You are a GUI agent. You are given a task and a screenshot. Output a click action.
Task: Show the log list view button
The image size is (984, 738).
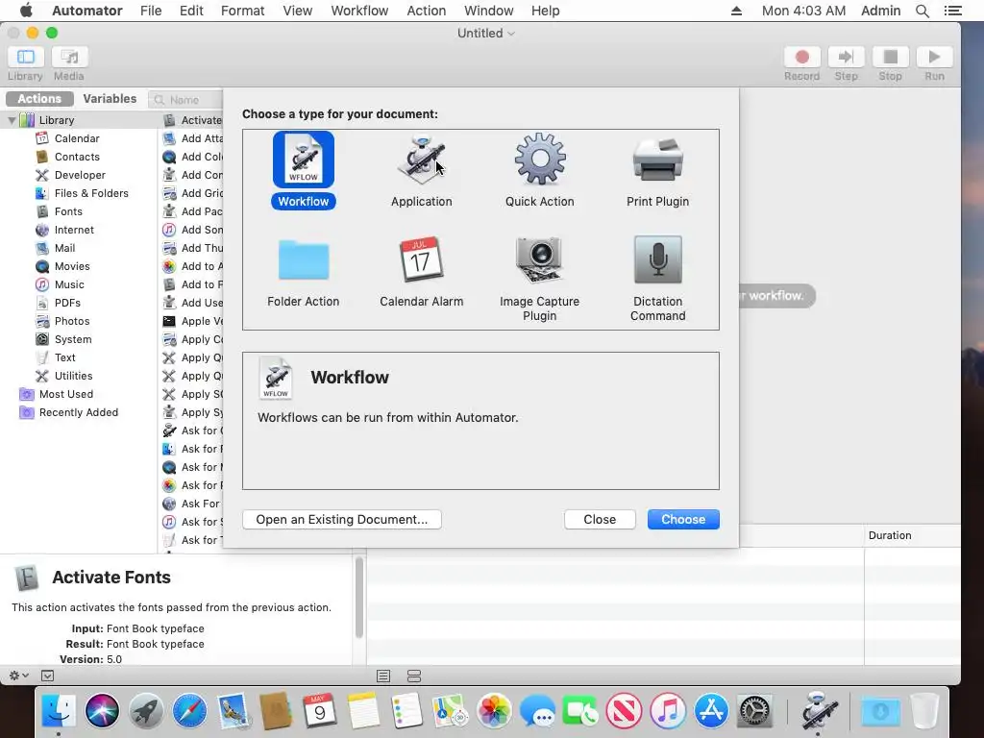point(383,676)
